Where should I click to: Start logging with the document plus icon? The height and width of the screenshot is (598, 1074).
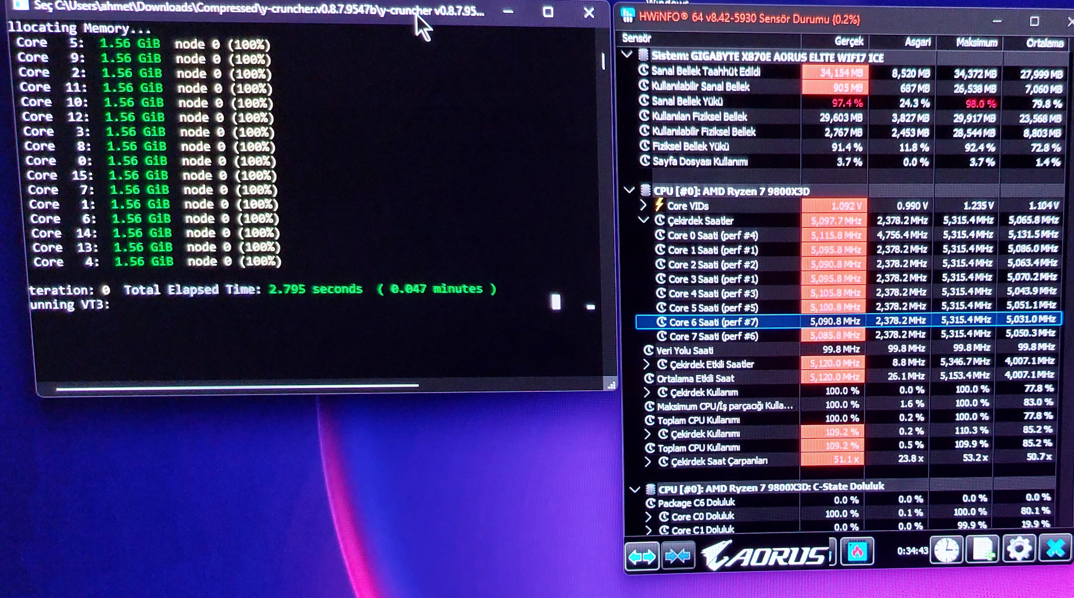[983, 549]
